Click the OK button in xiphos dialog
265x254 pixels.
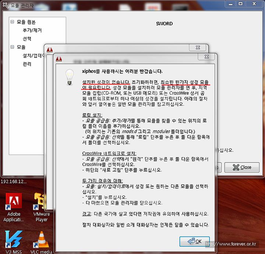195,241
